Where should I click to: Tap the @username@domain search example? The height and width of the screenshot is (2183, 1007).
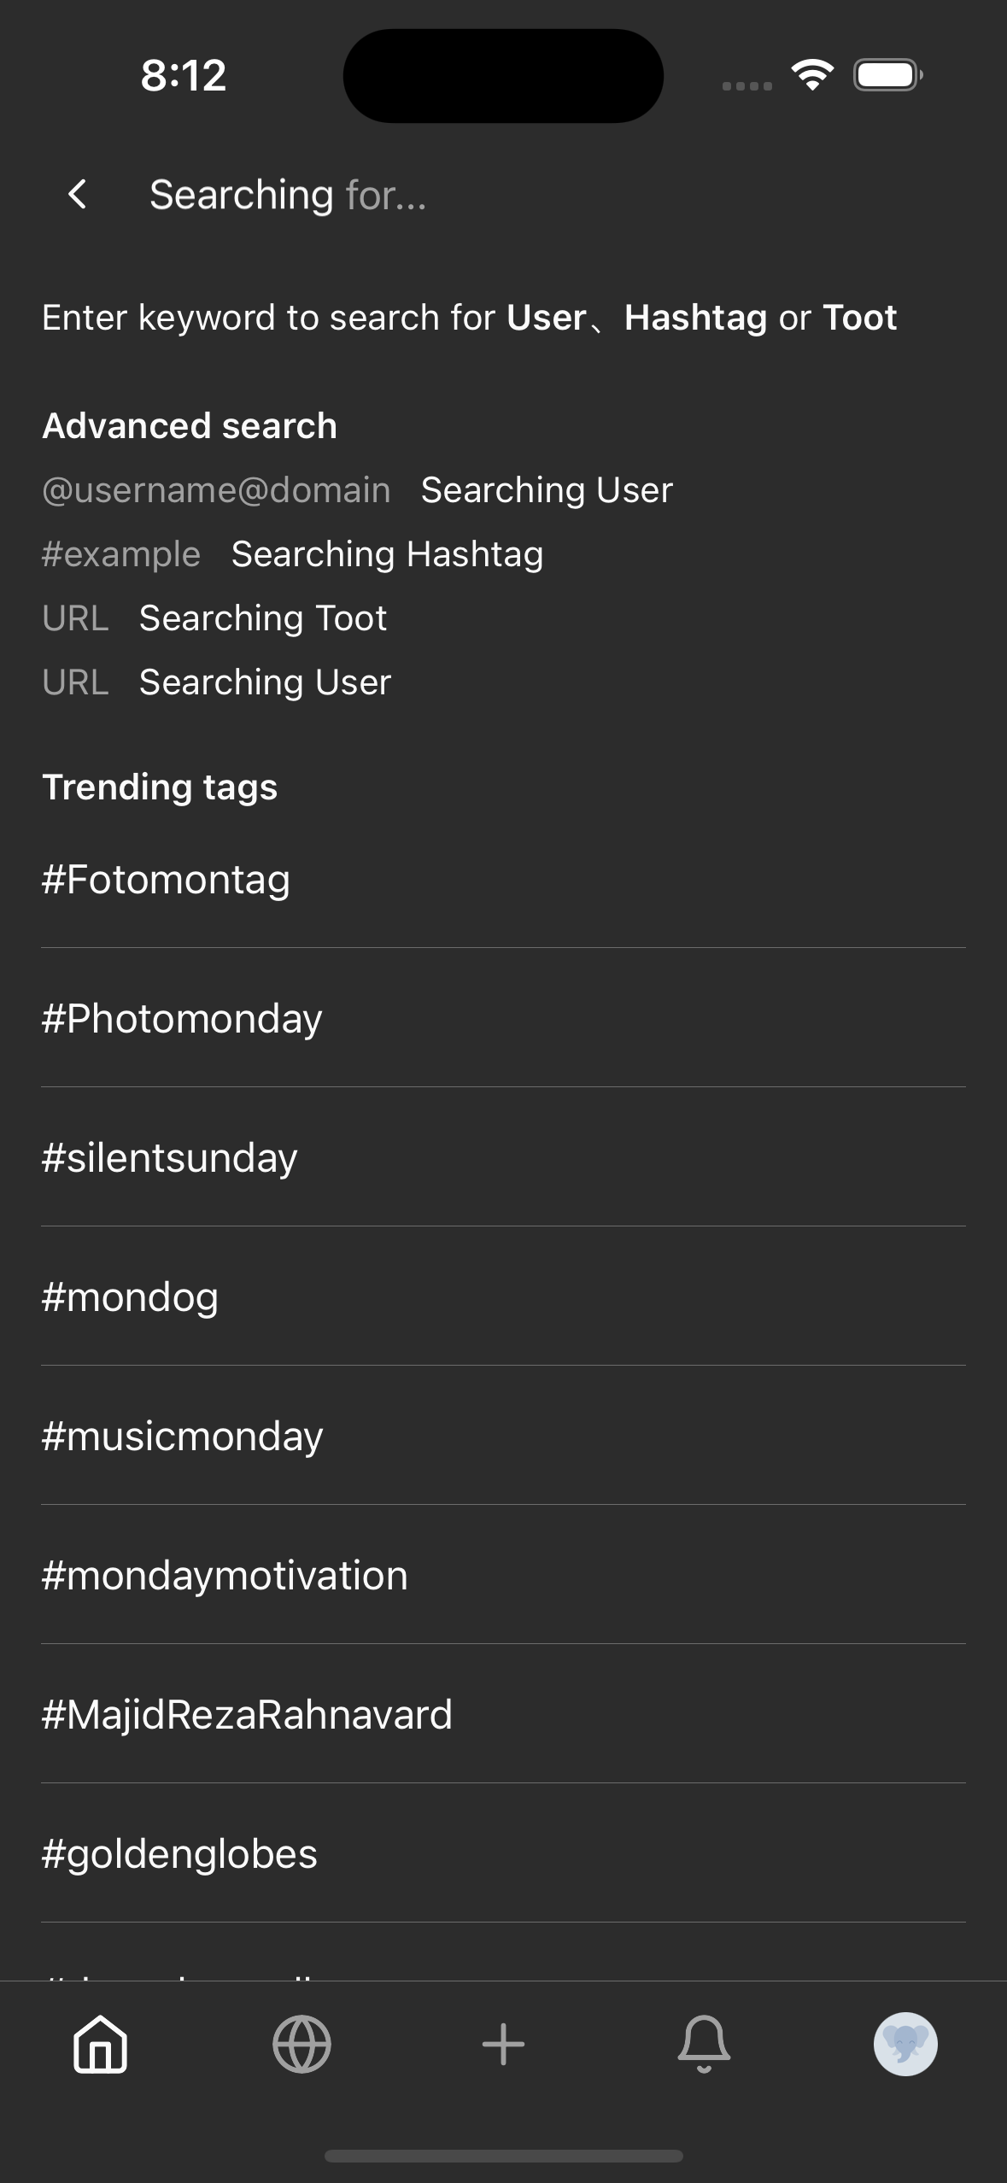[x=216, y=490]
